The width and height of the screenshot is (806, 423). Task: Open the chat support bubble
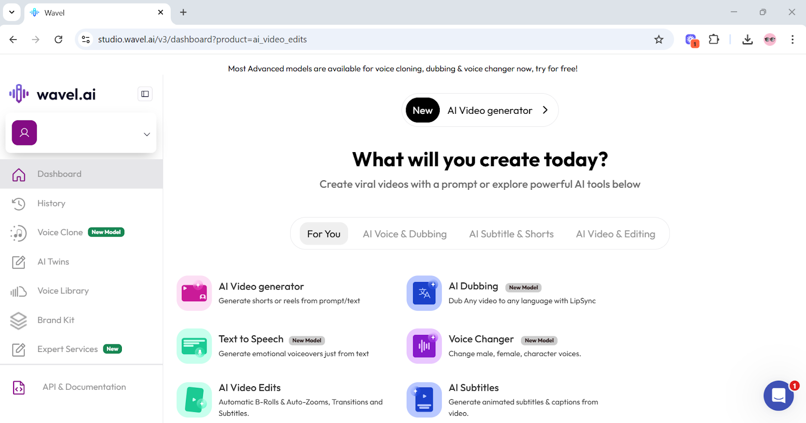[779, 396]
